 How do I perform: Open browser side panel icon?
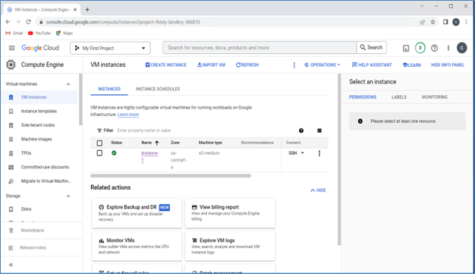point(445,22)
